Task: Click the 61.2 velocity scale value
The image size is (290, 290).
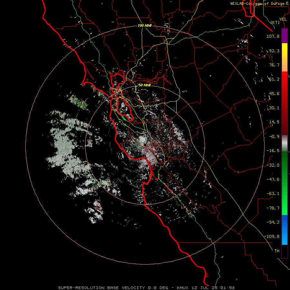Action: pyautogui.click(x=274, y=79)
